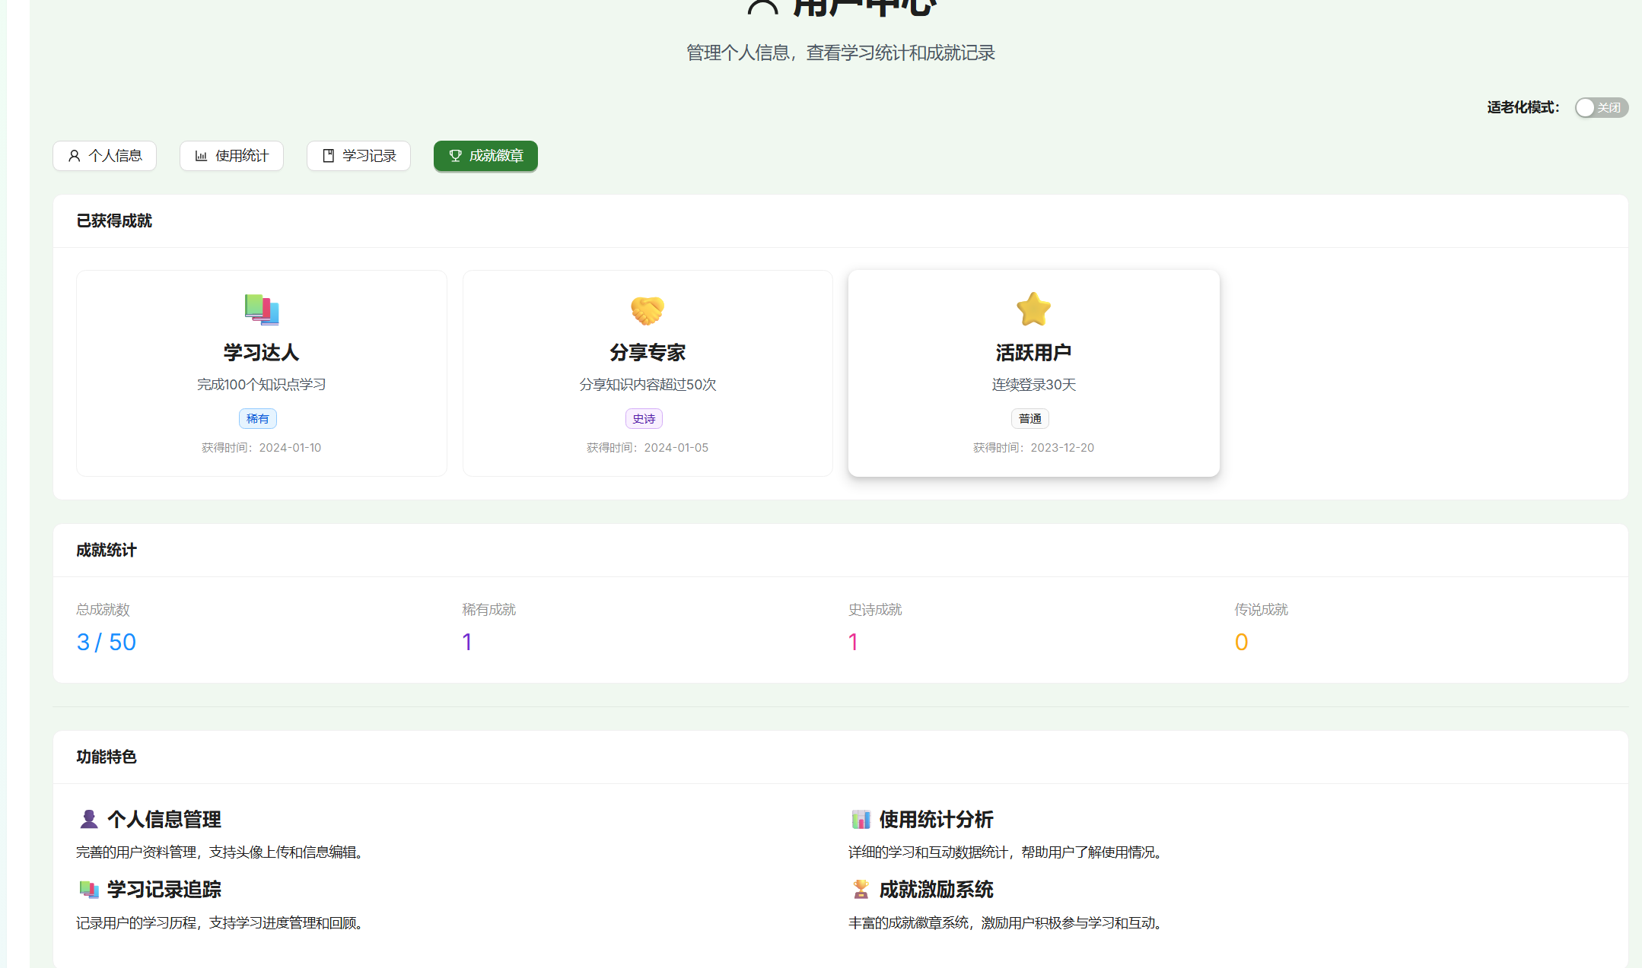
Task: Click the handshake icon on 分享专家 card
Action: point(648,309)
